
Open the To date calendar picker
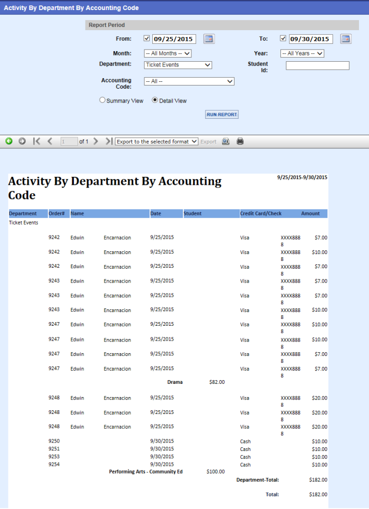[346, 39]
